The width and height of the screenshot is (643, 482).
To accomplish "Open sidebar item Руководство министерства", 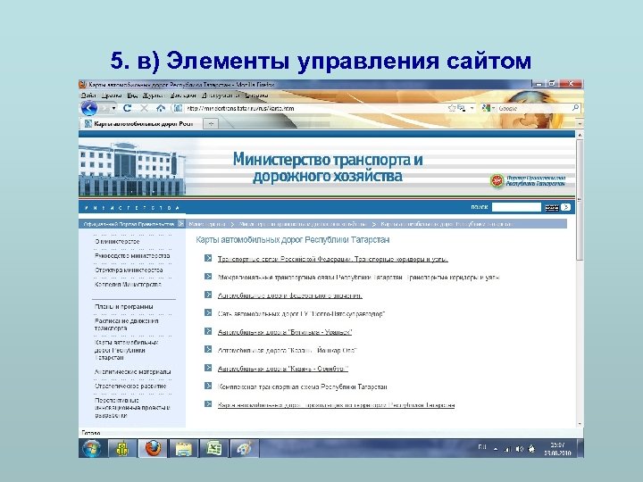I will click(x=132, y=255).
